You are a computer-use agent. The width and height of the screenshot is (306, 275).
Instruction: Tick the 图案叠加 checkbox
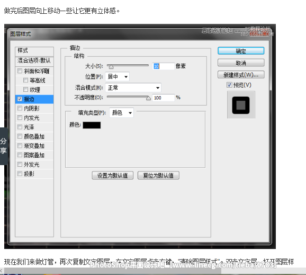[x=20, y=155]
